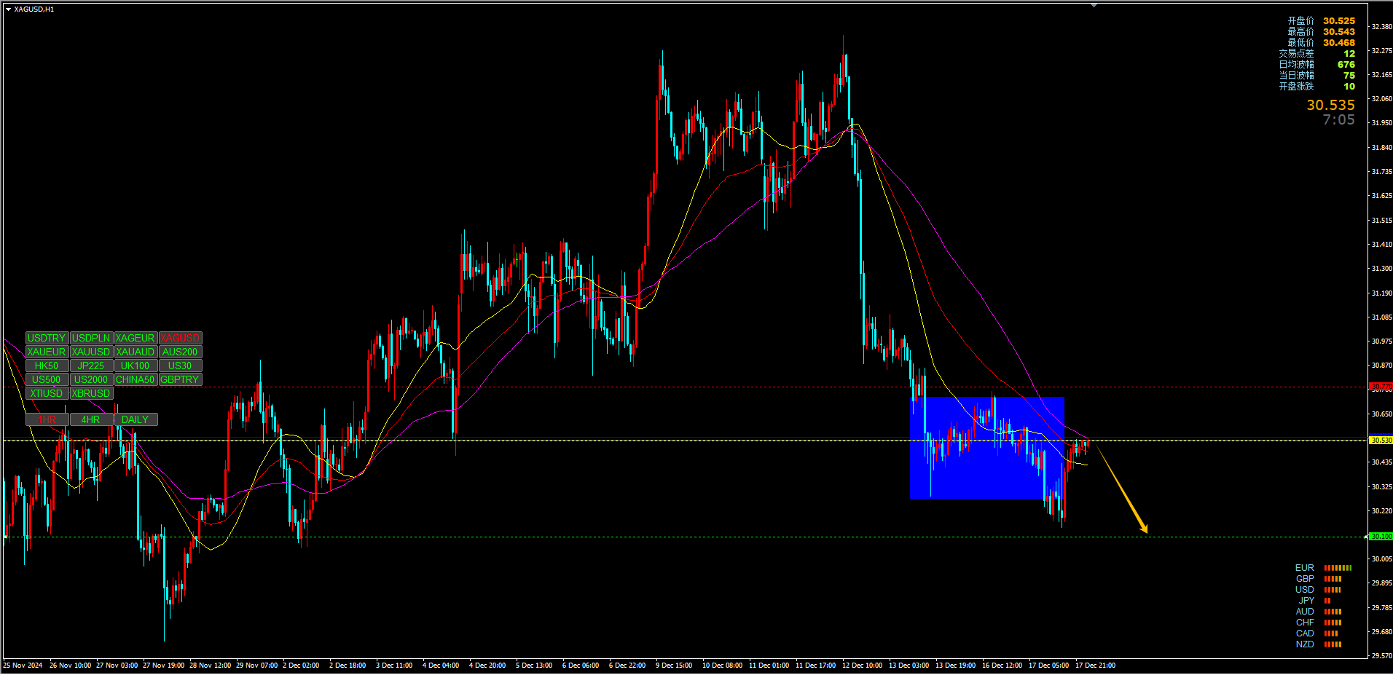
Task: Click the 开盘价 open price value 30.525
Action: (x=1339, y=21)
